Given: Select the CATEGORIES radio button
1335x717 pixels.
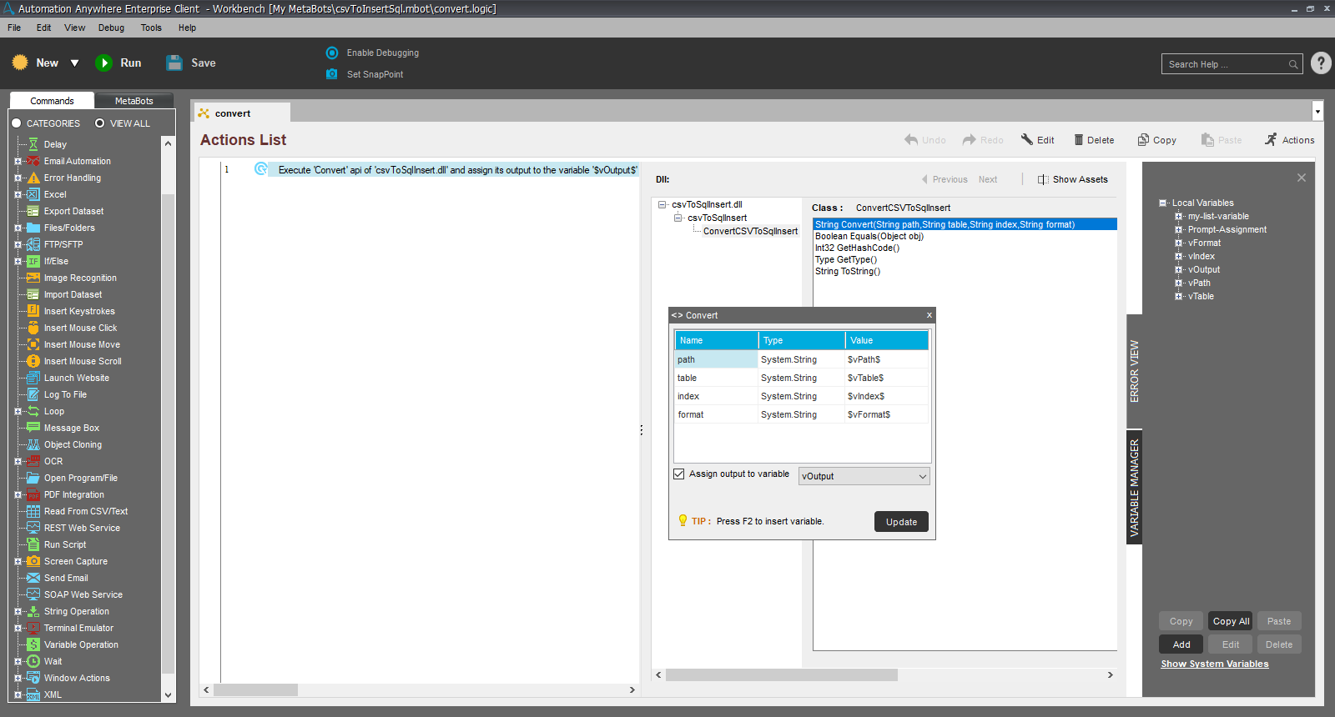Looking at the screenshot, I should [16, 123].
